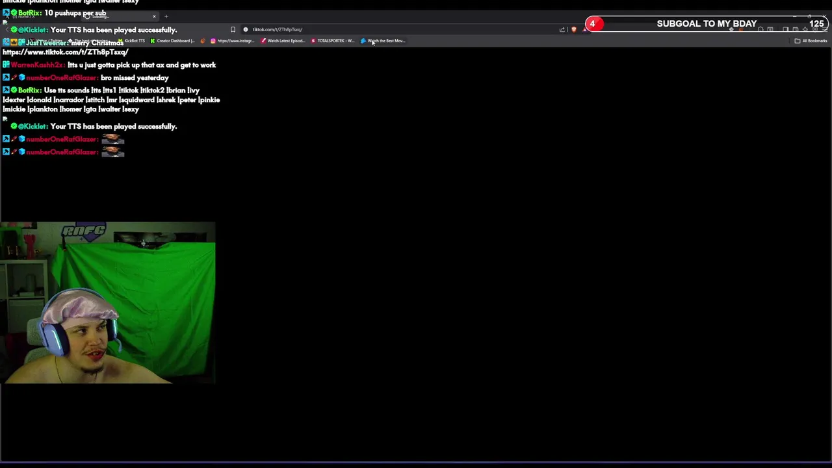
Task: Click JustTweener's 'merry Christmas' message
Action: [x=97, y=43]
